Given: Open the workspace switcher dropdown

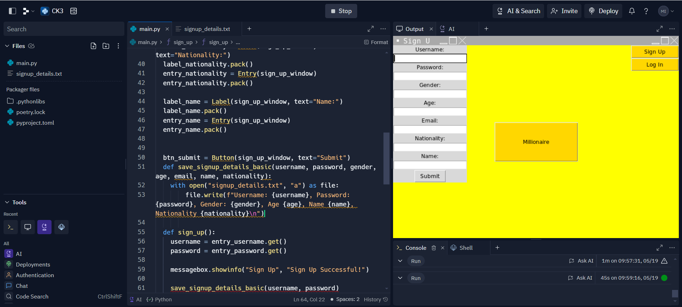Looking at the screenshot, I should [x=28, y=11].
